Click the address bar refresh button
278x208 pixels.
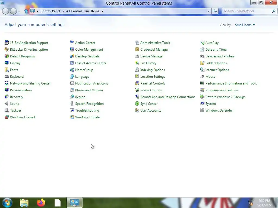(x=215, y=11)
